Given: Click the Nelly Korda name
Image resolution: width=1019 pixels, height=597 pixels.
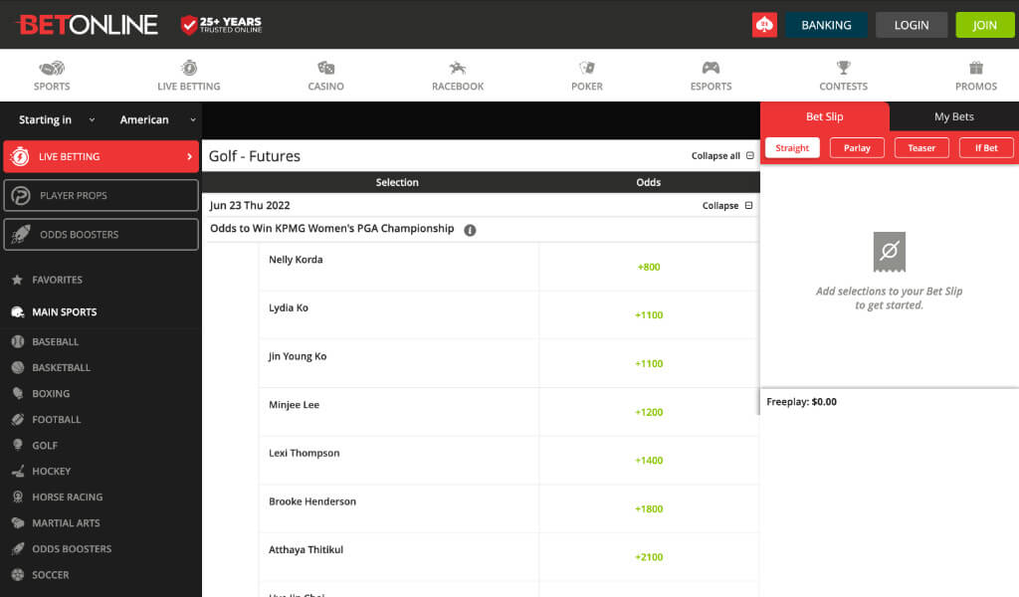Looking at the screenshot, I should [296, 260].
